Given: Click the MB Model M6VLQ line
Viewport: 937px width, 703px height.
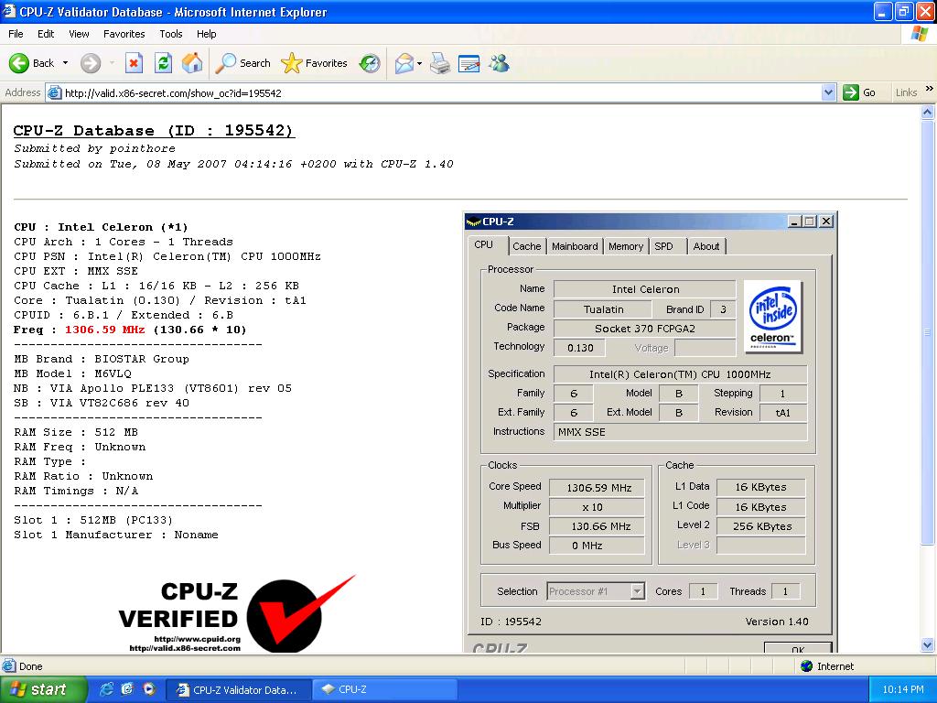Looking at the screenshot, I should point(72,373).
